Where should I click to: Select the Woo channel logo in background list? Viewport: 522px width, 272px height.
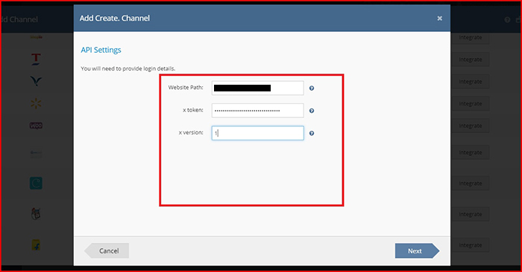[36, 126]
